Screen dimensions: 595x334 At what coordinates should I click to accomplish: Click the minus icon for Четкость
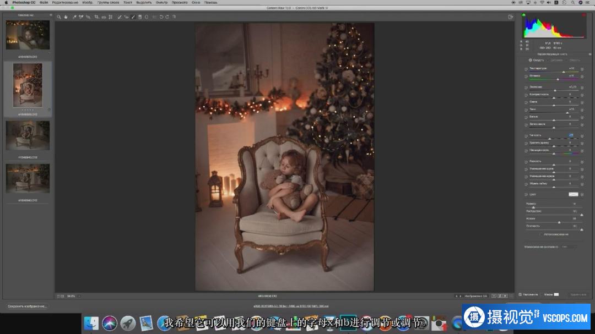(x=526, y=136)
